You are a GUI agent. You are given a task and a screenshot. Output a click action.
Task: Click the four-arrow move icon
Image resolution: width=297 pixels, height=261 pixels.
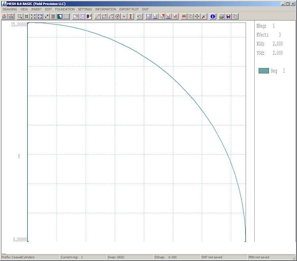[x=197, y=17]
